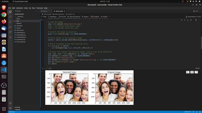Launch Google Chrome from the dock

pyautogui.click(x=4, y=15)
